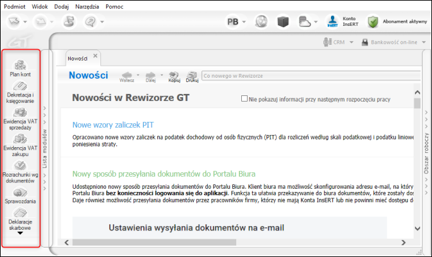Close the Nowości tab
This screenshot has height=257, width=432.
(95, 56)
